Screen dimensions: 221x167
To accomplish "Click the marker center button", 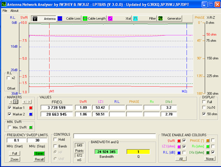I will pyautogui.click(x=16, y=102).
